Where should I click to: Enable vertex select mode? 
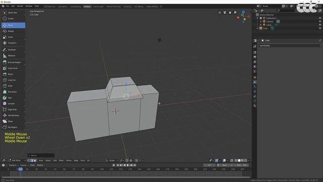29,161
